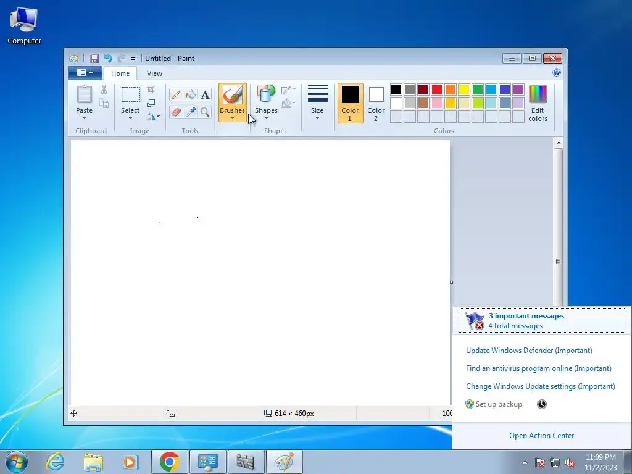Click the Redo arrow in title bar

point(121,59)
